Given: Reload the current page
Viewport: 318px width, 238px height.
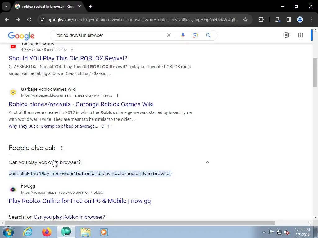Looking at the screenshot, I should [x=29, y=20].
